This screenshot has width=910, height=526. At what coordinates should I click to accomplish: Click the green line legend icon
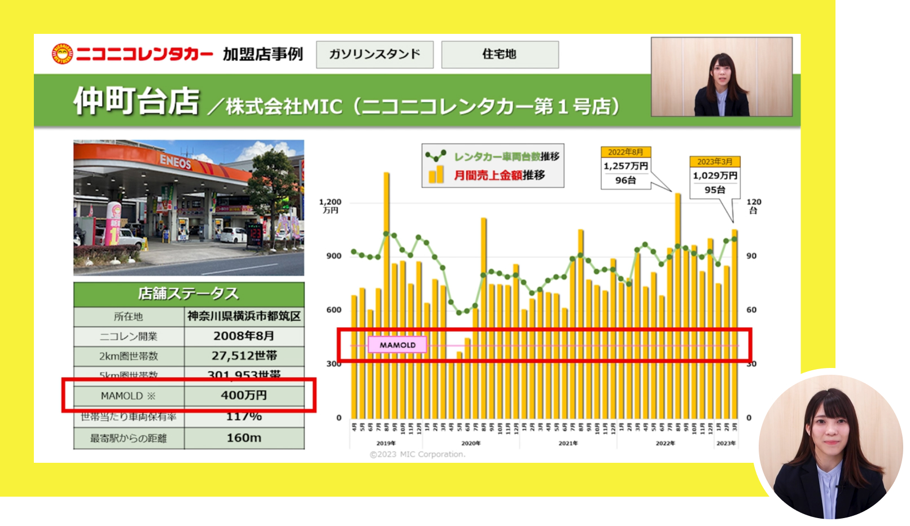pos(436,155)
